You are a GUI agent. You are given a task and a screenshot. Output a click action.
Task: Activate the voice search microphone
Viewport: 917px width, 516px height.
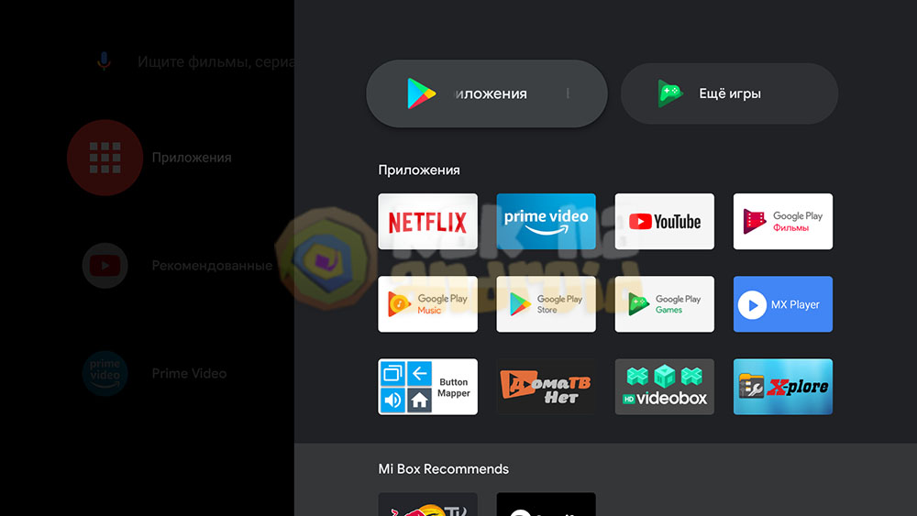click(x=104, y=61)
